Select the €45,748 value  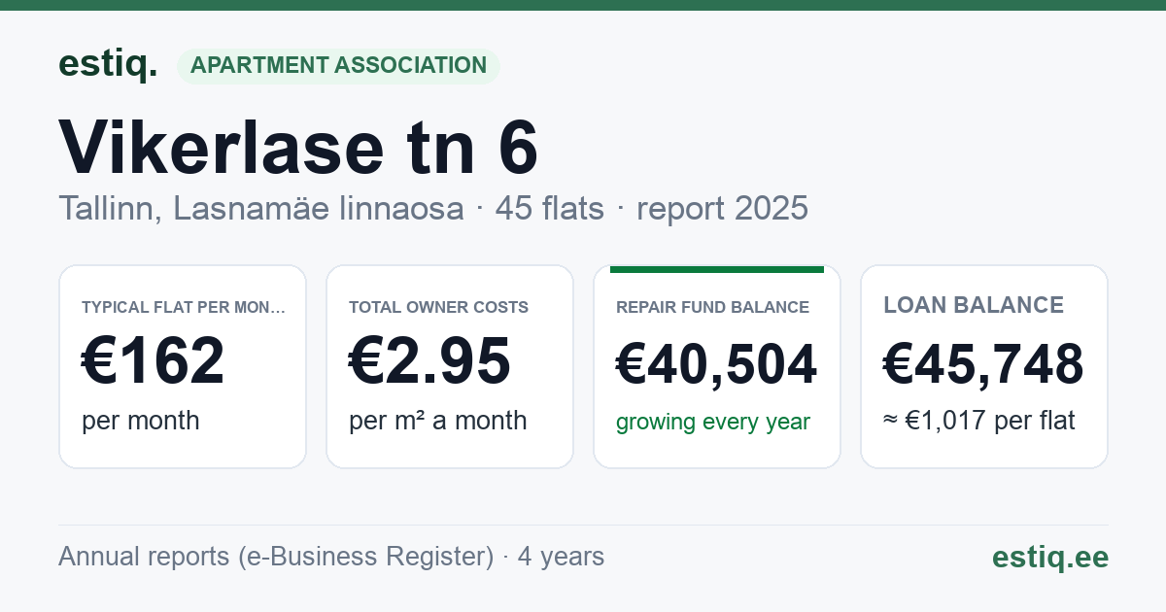pyautogui.click(x=983, y=365)
